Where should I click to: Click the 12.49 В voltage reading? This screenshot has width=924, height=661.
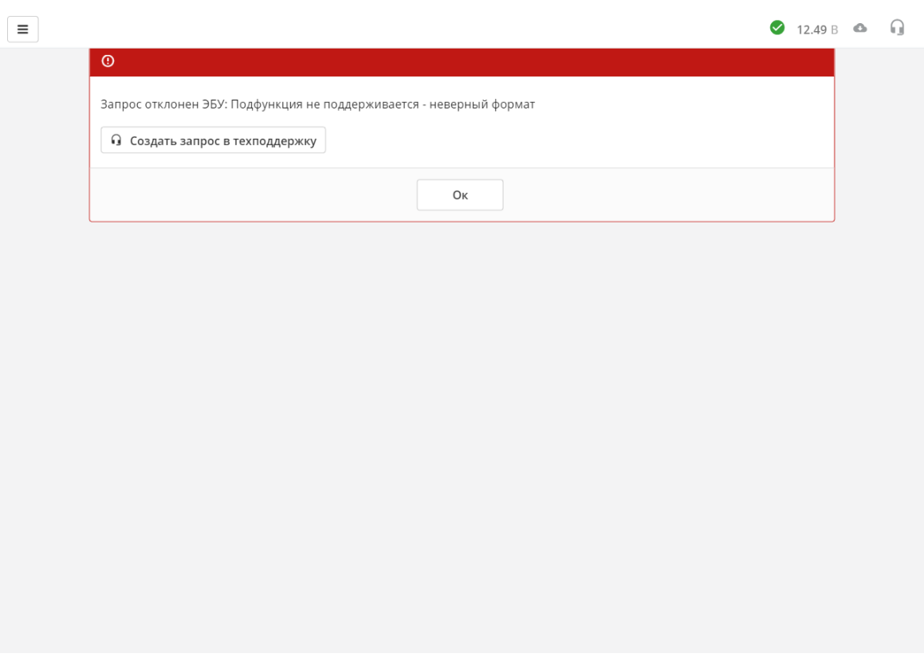(x=816, y=30)
